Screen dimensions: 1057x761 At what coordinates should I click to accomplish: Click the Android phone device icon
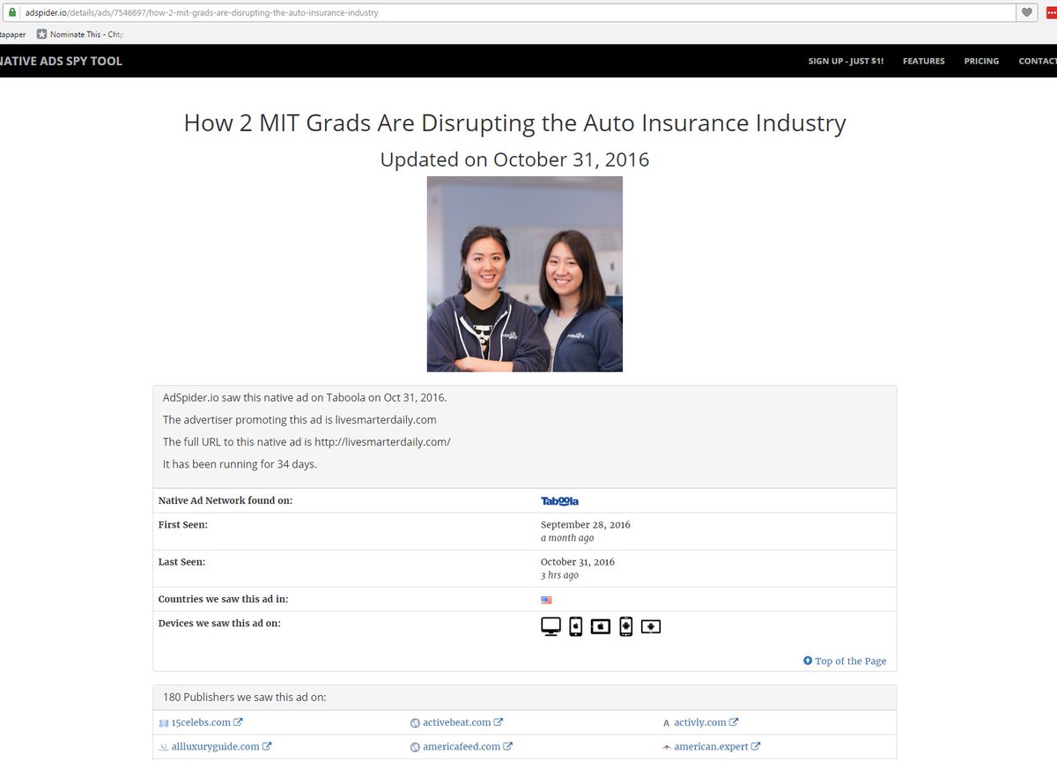[626, 627]
